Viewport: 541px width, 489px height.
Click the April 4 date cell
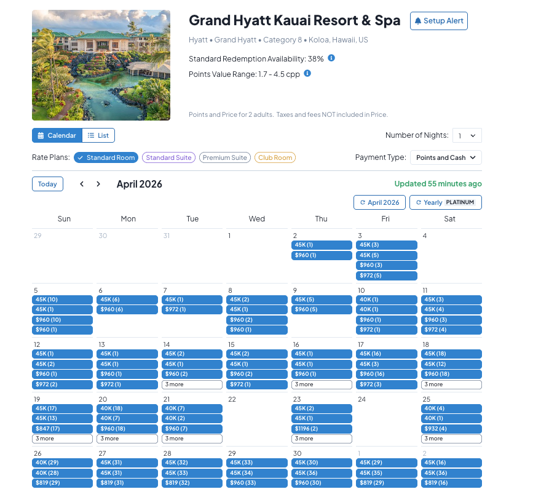[x=451, y=256]
